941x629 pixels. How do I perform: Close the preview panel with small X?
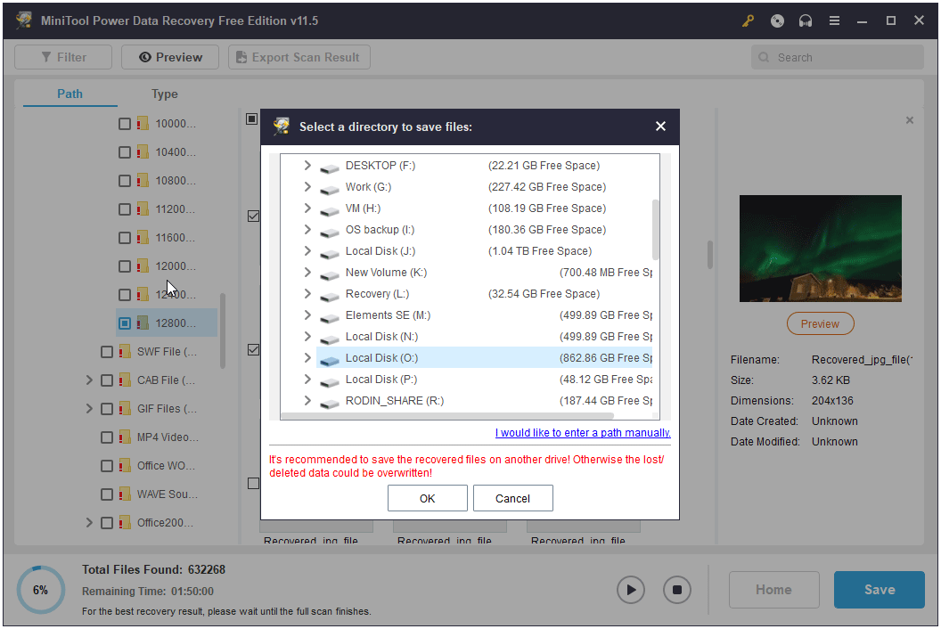pyautogui.click(x=910, y=120)
